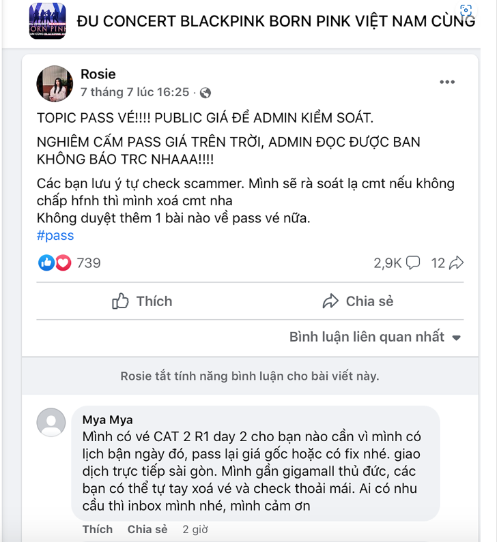Image resolution: width=497 pixels, height=542 pixels.
Task: Click the comment bubble count icon
Action: tap(413, 262)
